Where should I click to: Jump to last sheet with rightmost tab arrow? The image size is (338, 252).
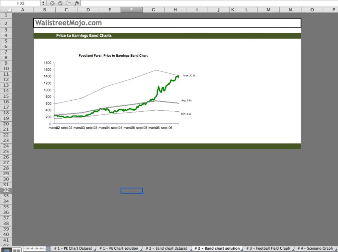pos(43,248)
